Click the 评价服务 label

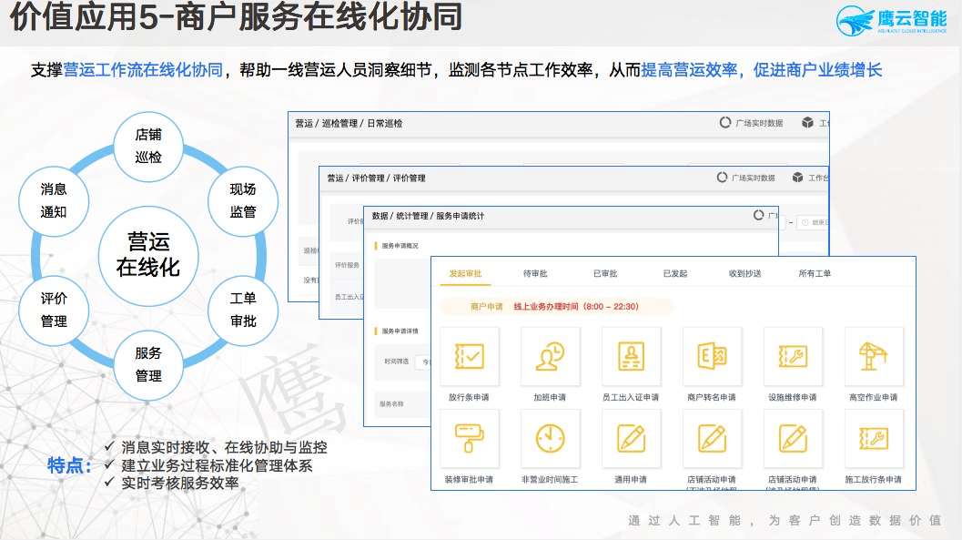347,265
